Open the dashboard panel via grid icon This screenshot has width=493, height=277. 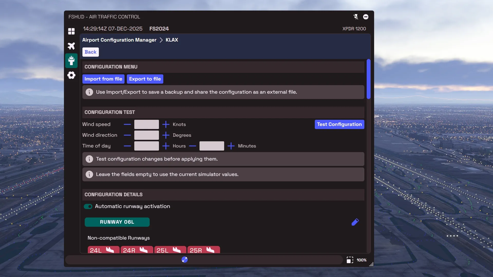tap(71, 31)
